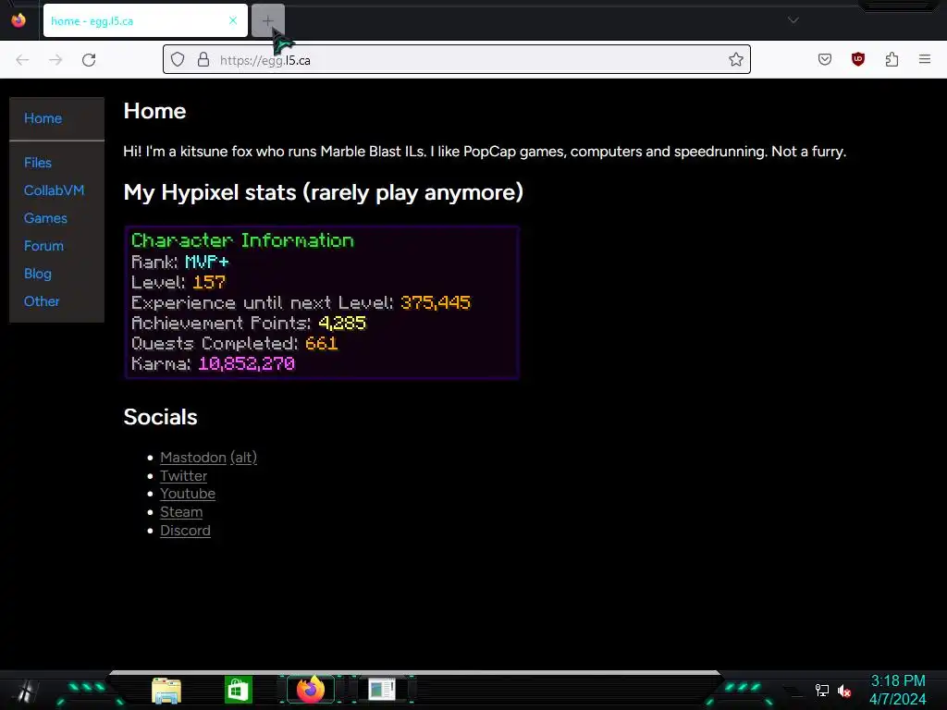
Task: Follow the Mastodon social link
Action: pyautogui.click(x=193, y=458)
